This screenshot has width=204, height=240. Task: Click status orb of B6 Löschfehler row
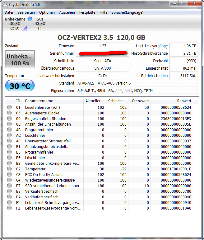tap(9, 158)
